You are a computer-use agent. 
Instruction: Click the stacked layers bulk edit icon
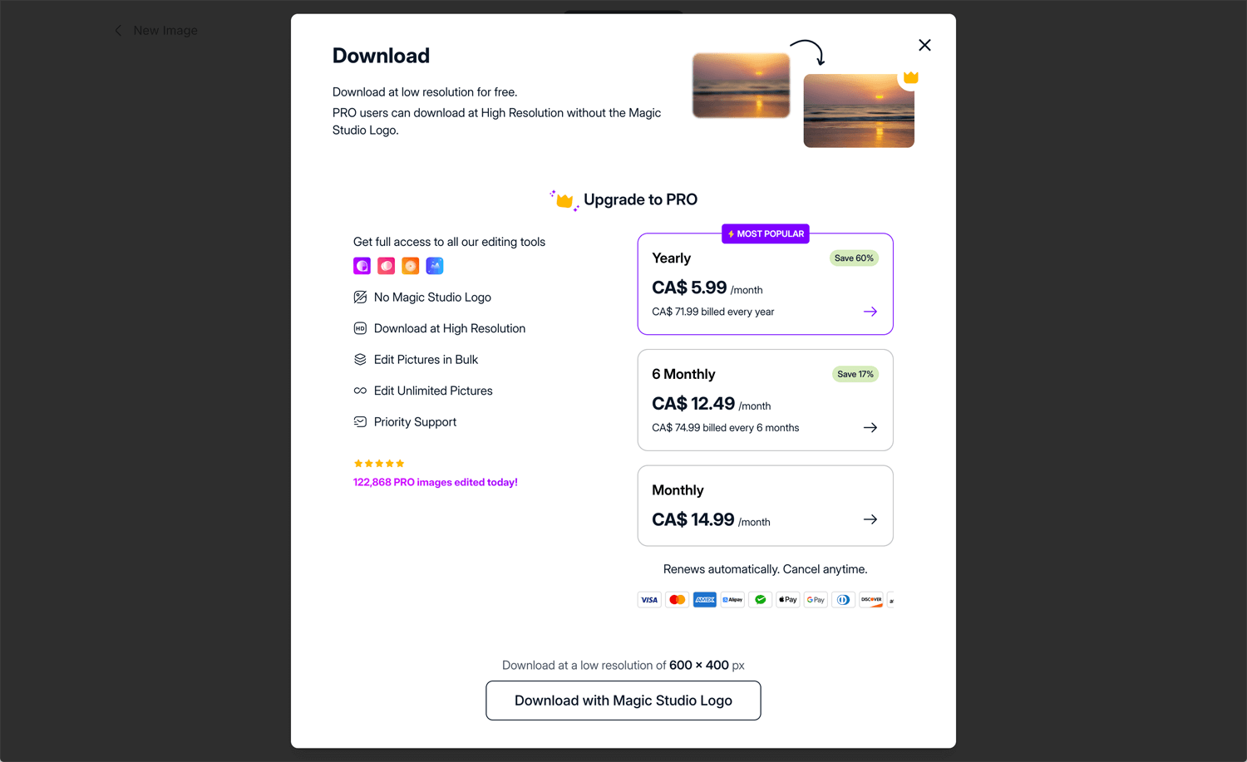point(360,360)
